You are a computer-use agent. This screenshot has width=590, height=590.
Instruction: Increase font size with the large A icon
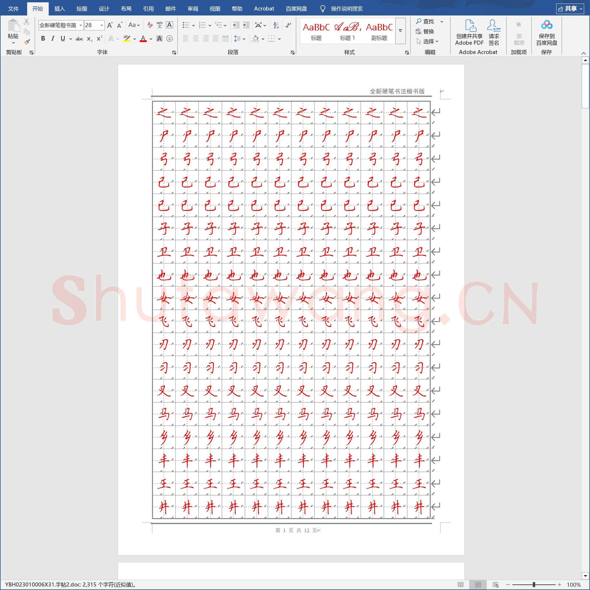(x=110, y=25)
